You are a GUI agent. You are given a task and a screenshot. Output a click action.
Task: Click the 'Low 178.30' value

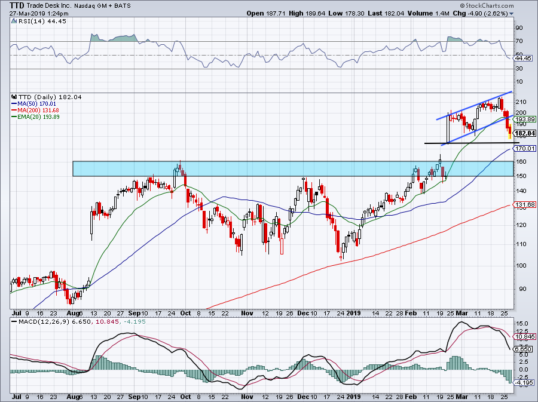pos(346,13)
